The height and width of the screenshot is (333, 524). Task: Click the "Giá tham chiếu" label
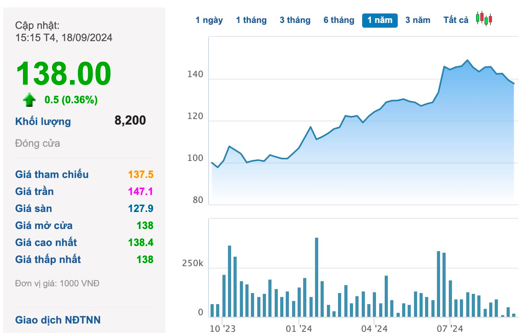pos(52,174)
